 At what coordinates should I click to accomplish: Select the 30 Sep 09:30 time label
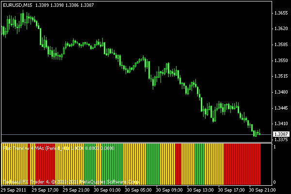click(170, 190)
